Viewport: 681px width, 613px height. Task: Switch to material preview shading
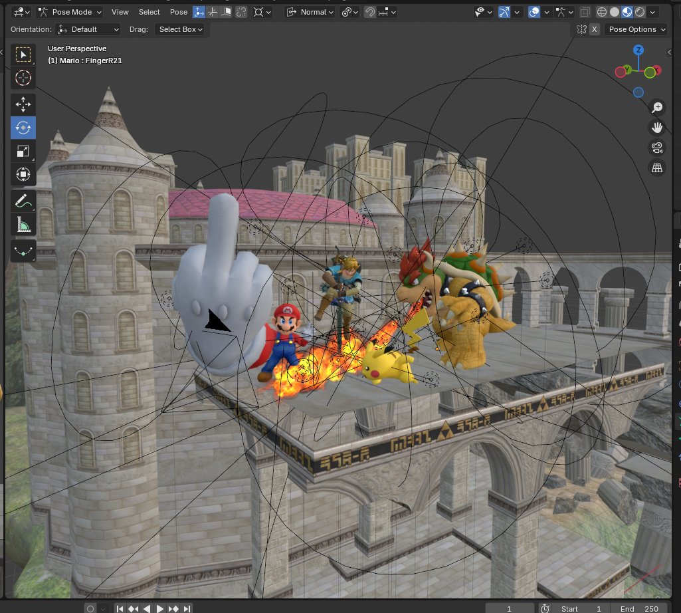(627, 12)
